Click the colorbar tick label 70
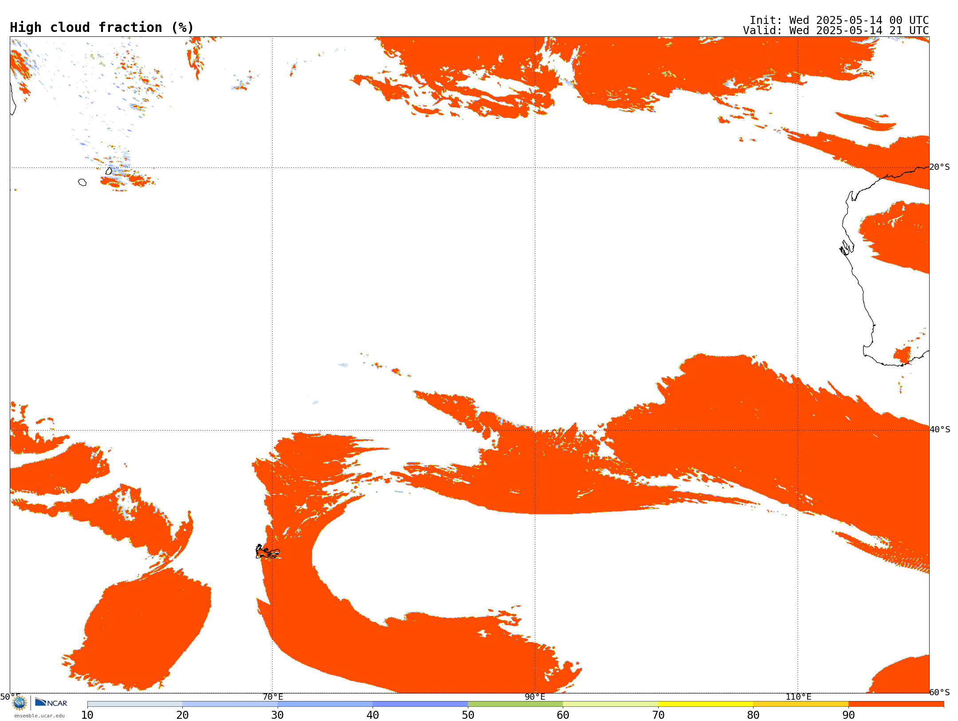This screenshot has height=721, width=958. pos(658,715)
